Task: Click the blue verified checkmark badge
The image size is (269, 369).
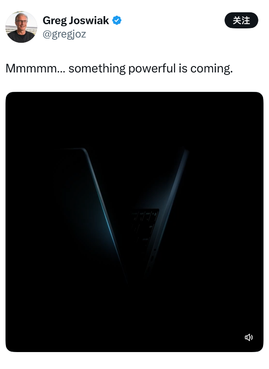Action: pyautogui.click(x=117, y=20)
